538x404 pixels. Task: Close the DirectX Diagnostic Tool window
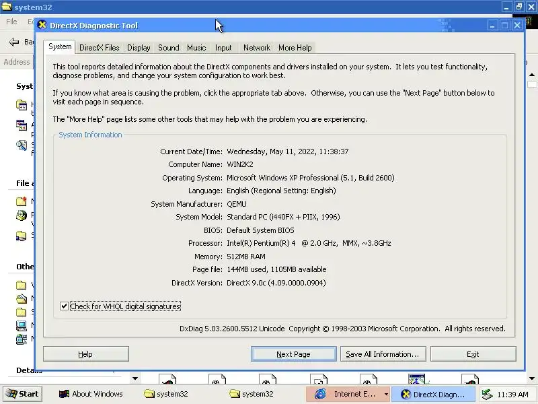(517, 26)
